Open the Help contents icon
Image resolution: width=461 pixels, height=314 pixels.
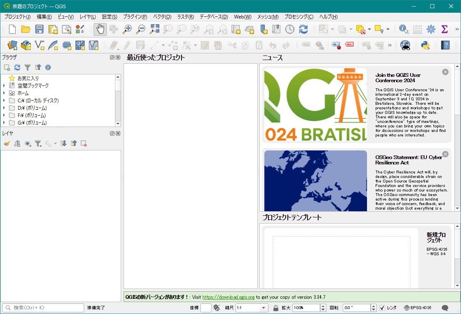[x=445, y=45]
